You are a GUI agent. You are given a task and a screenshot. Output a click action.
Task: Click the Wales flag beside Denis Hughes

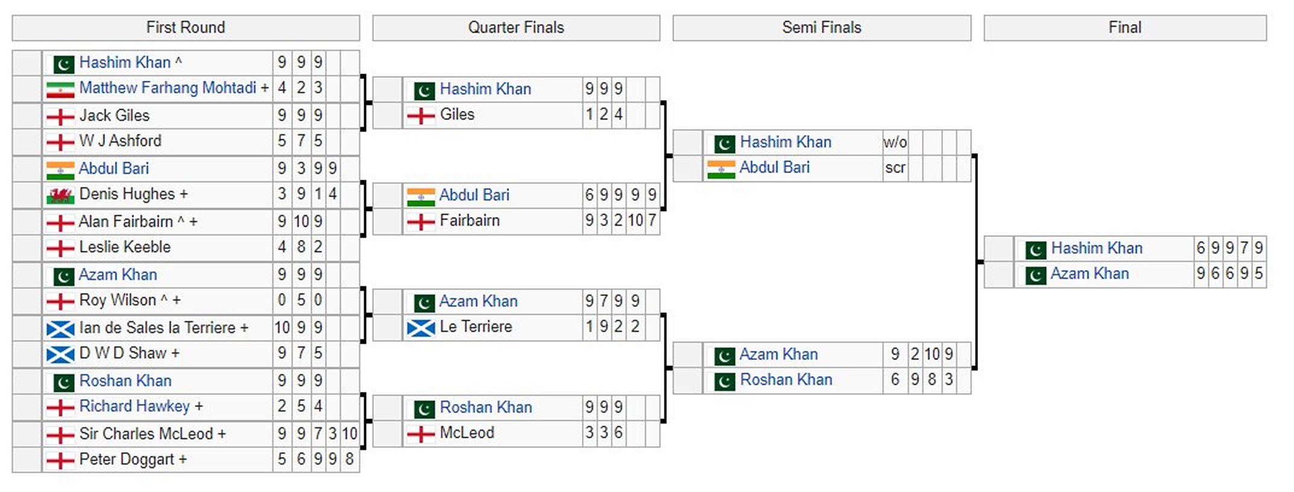(60, 195)
